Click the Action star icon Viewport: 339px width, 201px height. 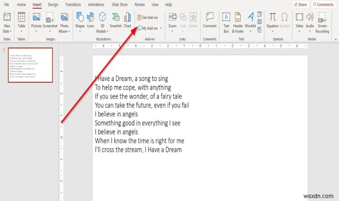pos(193,17)
